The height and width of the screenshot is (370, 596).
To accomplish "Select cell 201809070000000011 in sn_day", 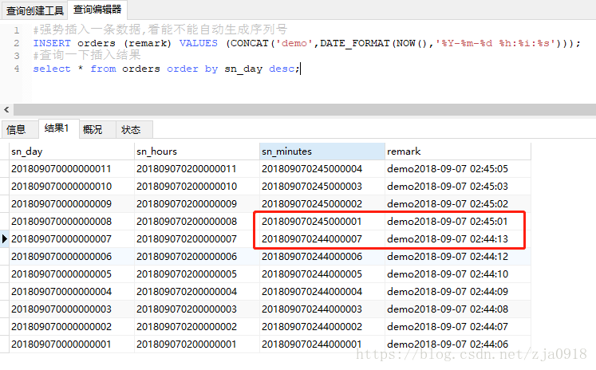I will (72, 169).
